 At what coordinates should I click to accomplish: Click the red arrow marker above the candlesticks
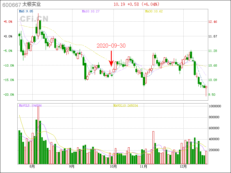click(111, 59)
